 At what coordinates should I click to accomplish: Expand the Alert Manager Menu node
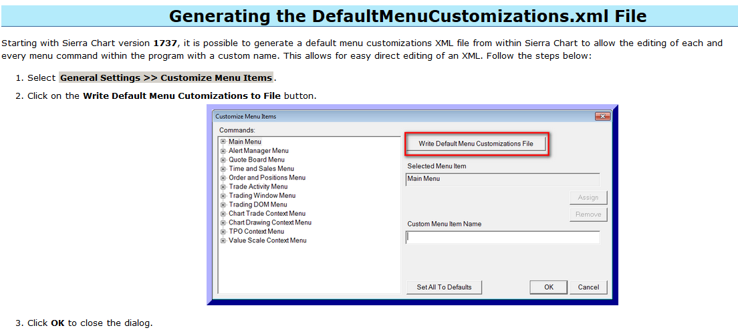pyautogui.click(x=223, y=151)
